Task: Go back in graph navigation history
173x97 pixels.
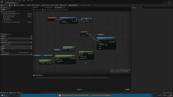Action: [37, 10]
